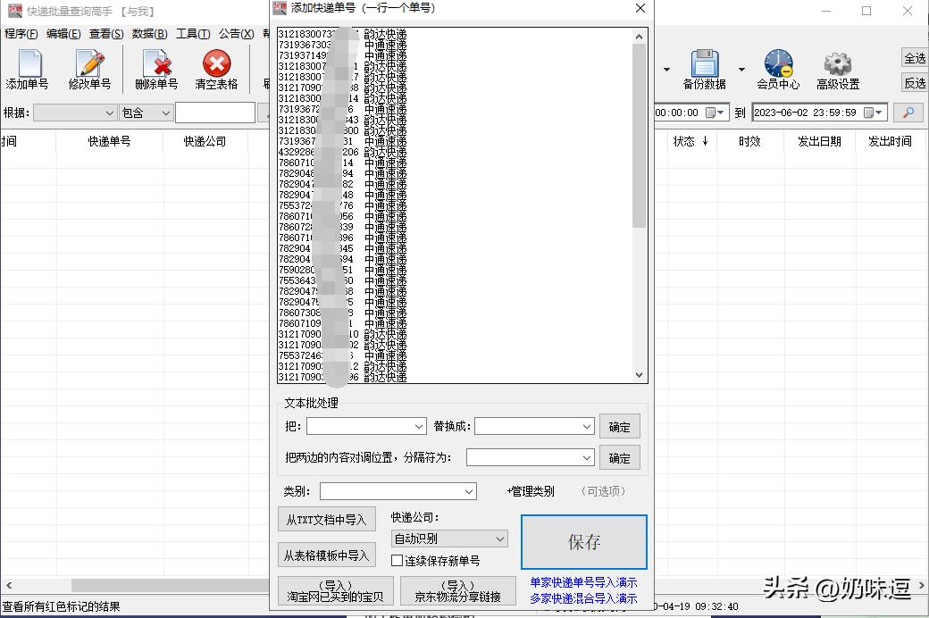Open 高级设置 gear icon

(x=837, y=64)
